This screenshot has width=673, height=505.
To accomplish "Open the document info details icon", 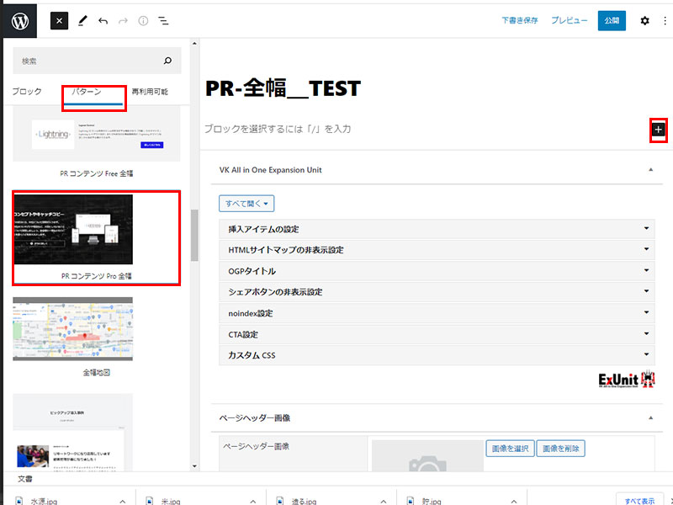I will (x=143, y=20).
